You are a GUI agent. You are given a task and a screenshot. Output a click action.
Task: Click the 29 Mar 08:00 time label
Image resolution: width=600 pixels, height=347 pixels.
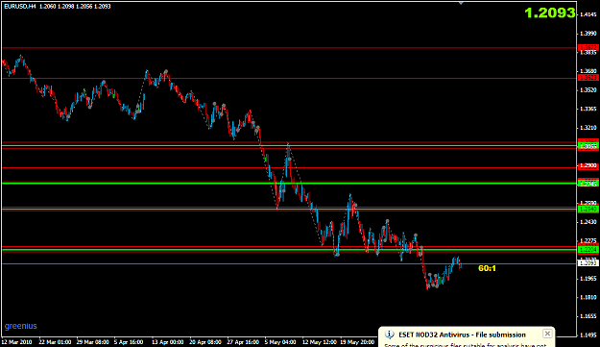point(92,342)
